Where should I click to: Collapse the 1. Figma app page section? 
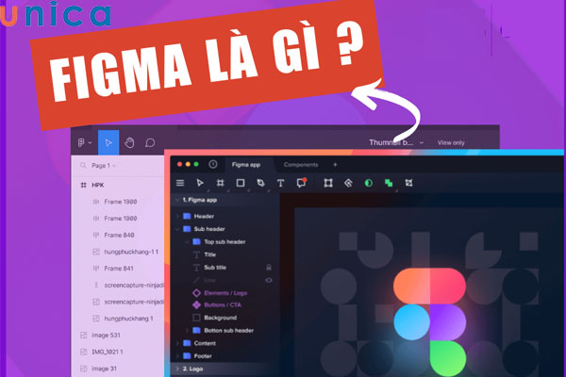tap(177, 200)
